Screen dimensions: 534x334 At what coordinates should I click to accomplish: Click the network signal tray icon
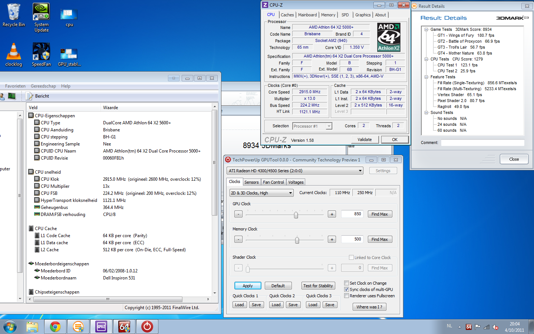tap(487, 327)
